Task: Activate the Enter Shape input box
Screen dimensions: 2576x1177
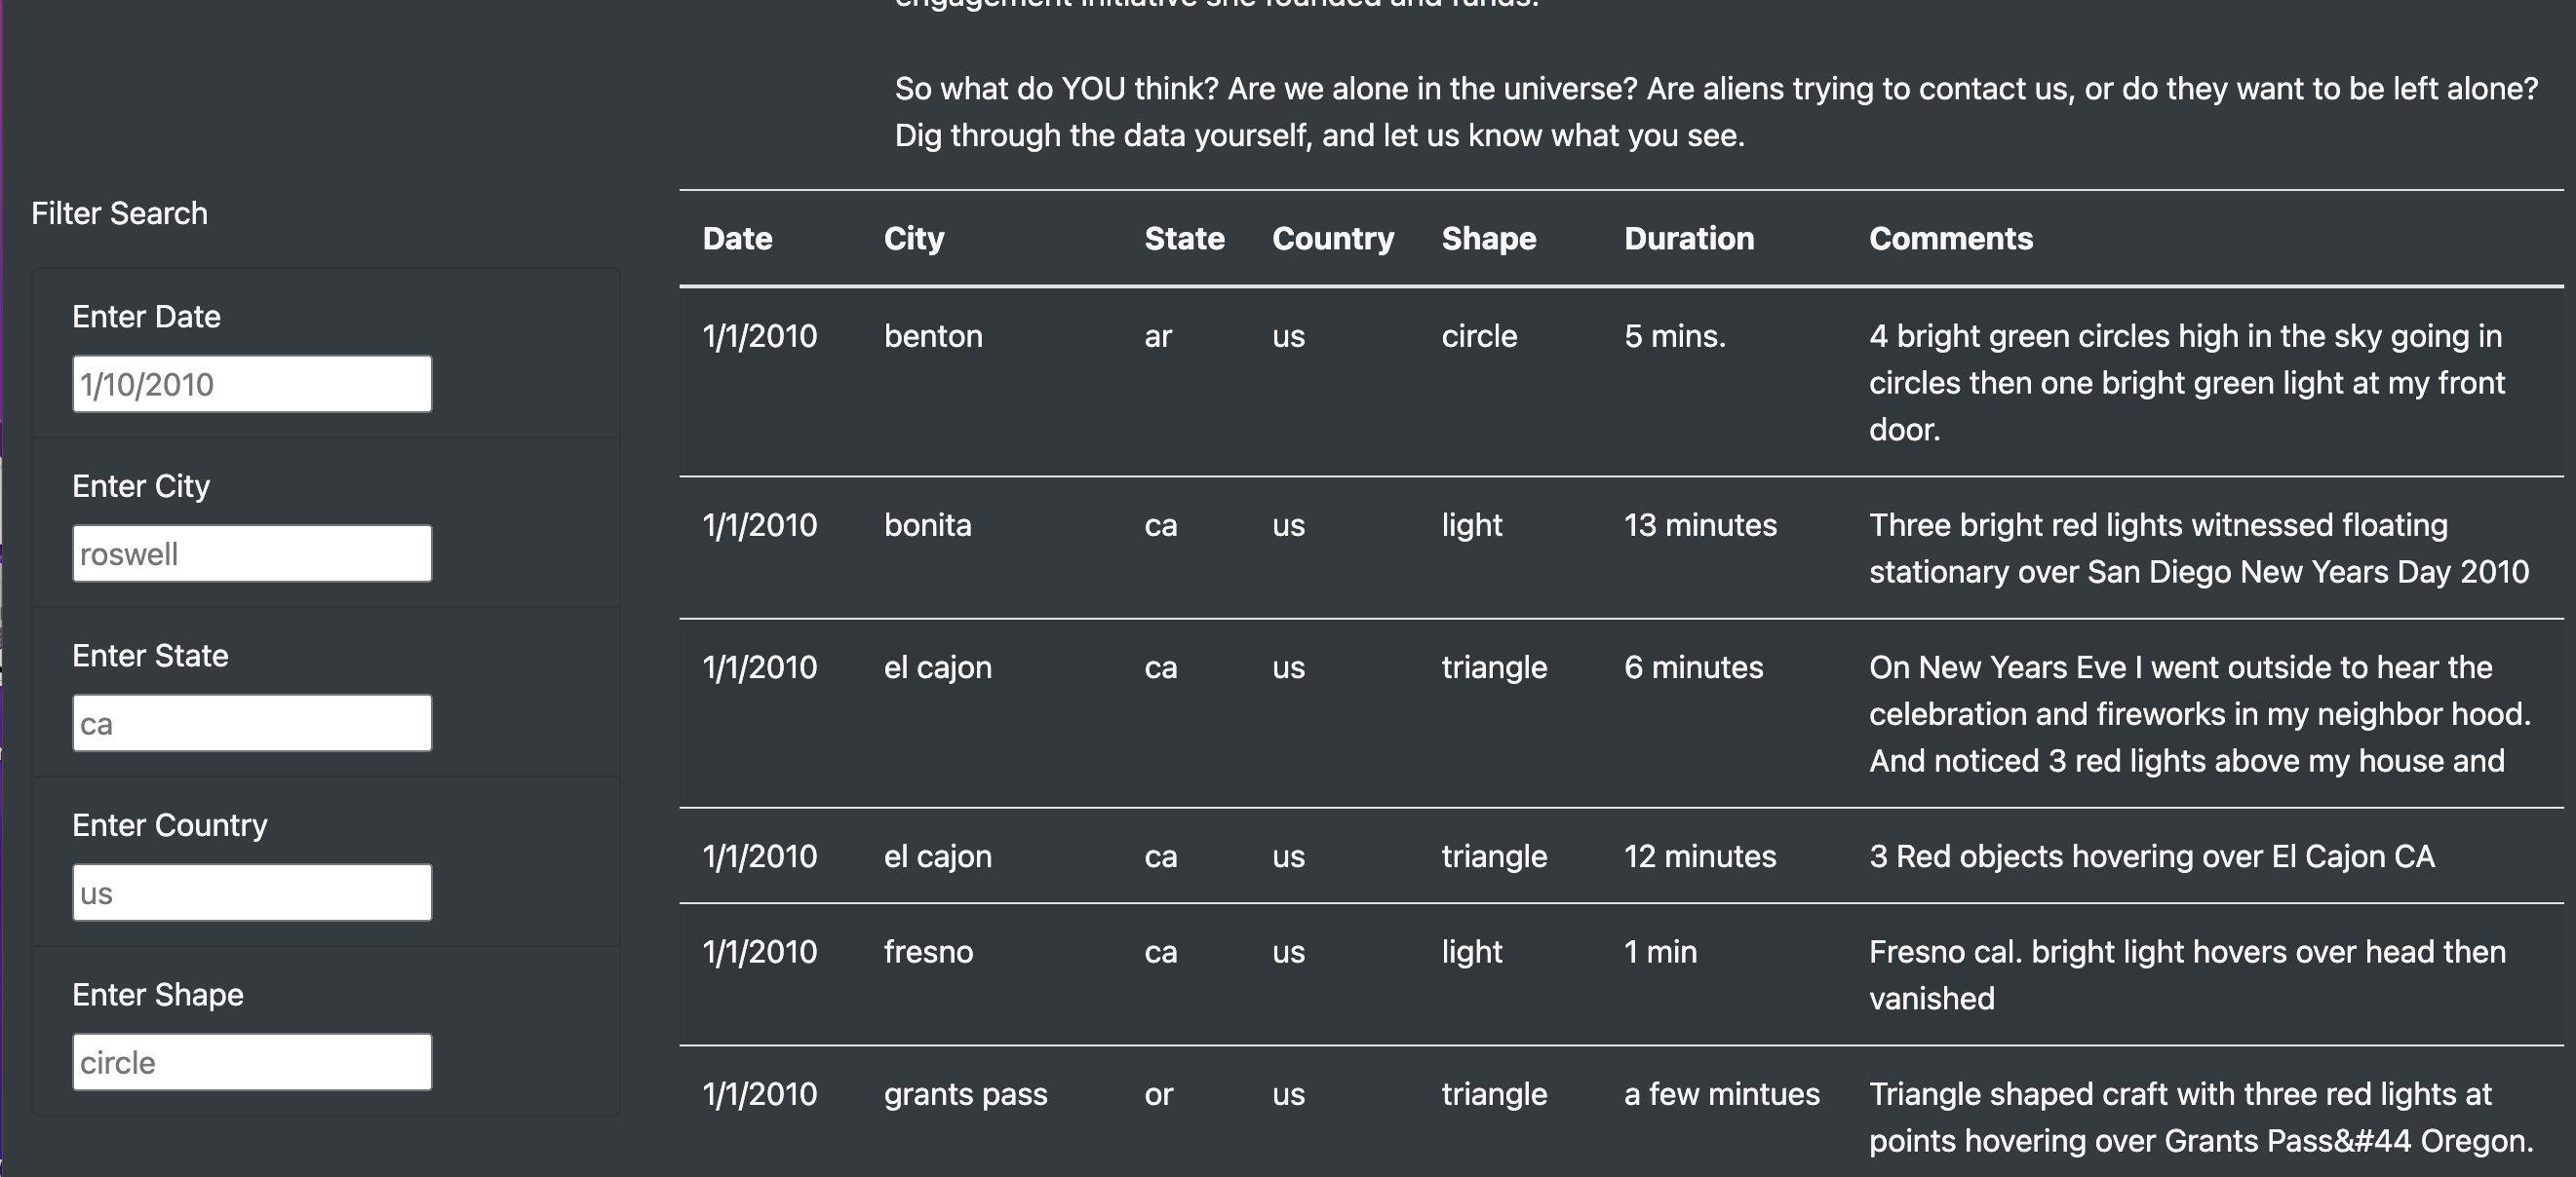Action: (x=252, y=1062)
